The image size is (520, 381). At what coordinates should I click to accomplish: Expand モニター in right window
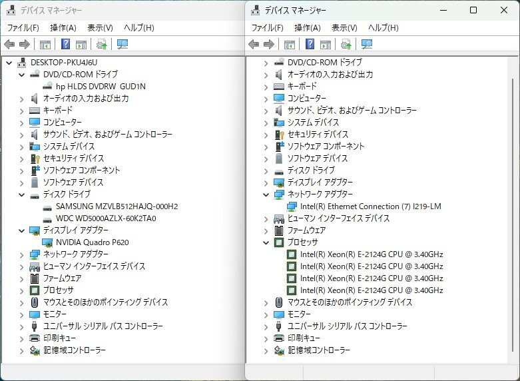[x=266, y=314]
